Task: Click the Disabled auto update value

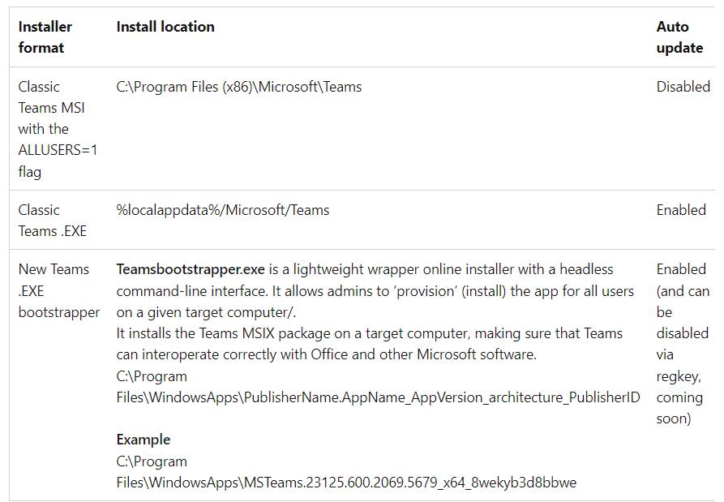Action: pos(683,87)
